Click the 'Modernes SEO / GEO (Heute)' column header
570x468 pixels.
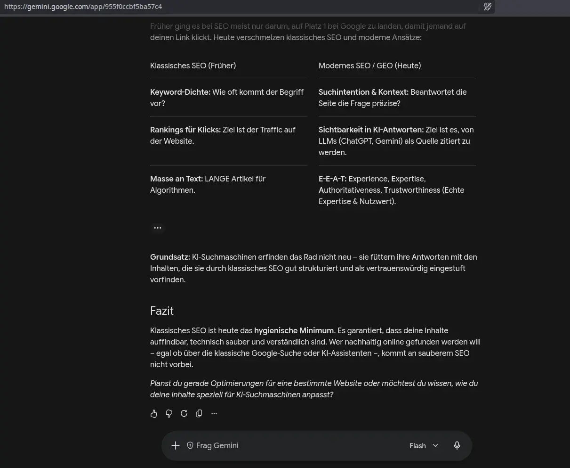click(370, 66)
